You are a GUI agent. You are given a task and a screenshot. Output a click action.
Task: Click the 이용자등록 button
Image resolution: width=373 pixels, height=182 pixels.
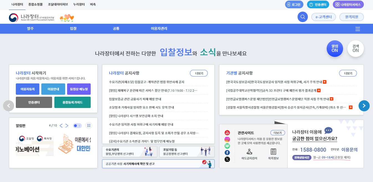coord(27,89)
